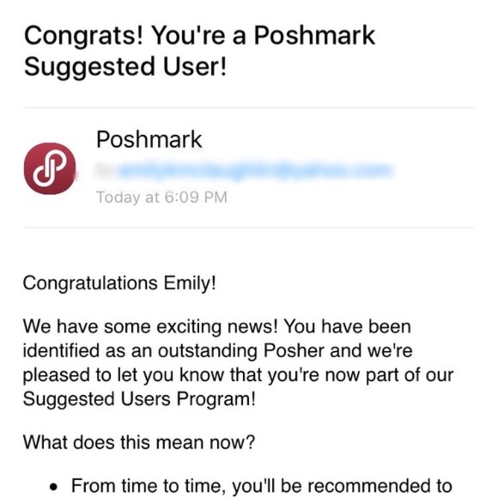This screenshot has height=498, width=498.
Task: Select the 'Congratulations Emily!' greeting text
Action: (119, 283)
